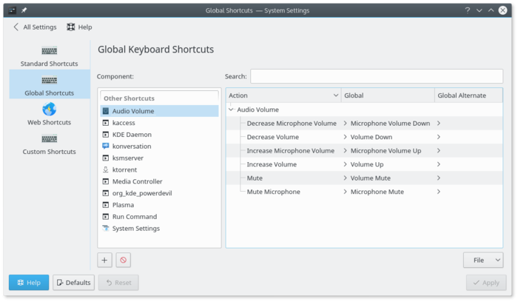Go back to All Settings
This screenshot has width=518, height=302.
pyautogui.click(x=35, y=27)
